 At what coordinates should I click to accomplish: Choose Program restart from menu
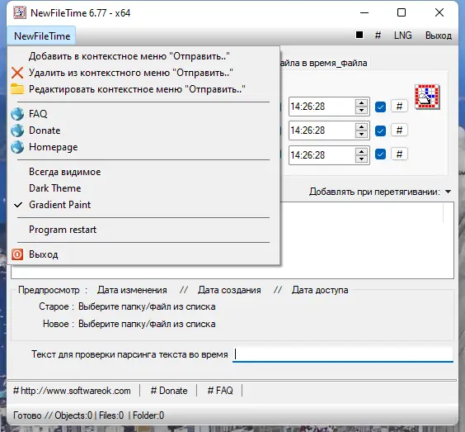click(143, 230)
